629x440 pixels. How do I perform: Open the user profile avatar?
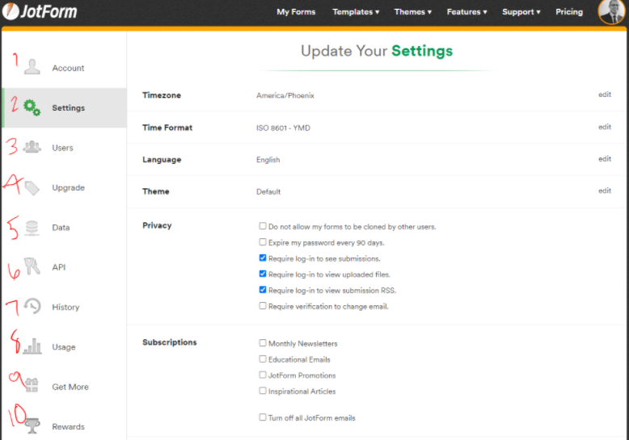tap(611, 11)
